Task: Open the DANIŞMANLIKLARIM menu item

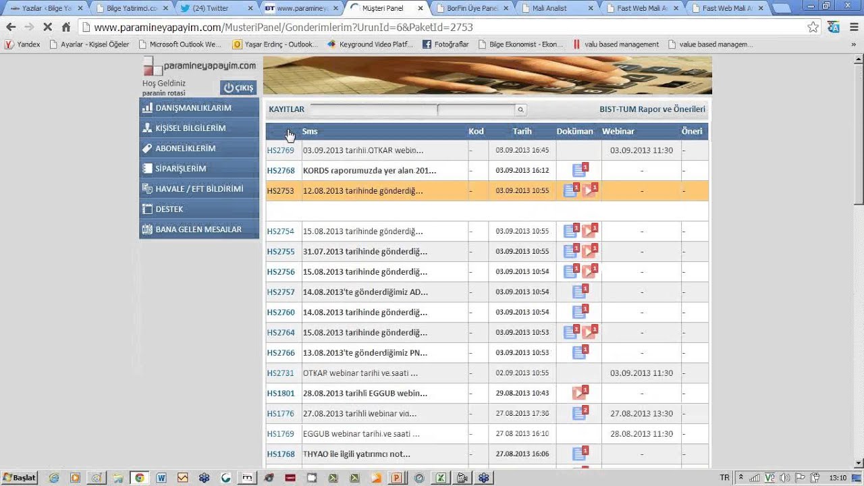Action: point(199,108)
